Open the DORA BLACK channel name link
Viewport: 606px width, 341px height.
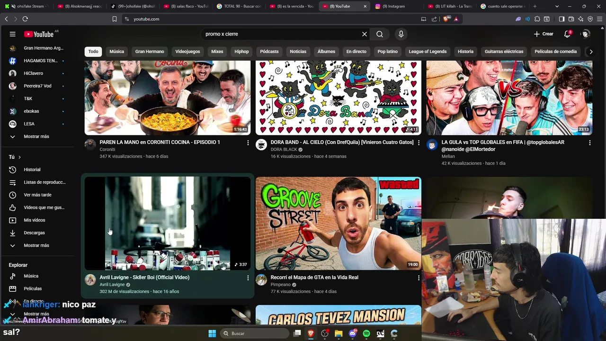point(284,149)
